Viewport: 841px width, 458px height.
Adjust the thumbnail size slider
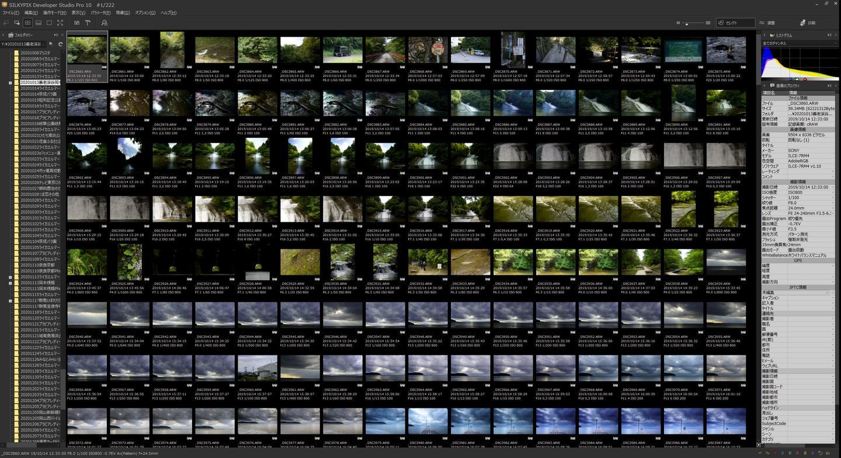tap(687, 23)
